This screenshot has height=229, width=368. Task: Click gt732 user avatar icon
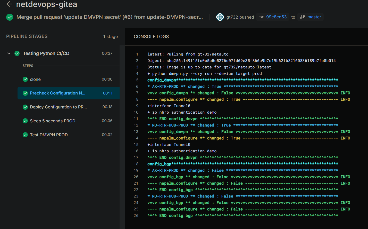coord(220,17)
